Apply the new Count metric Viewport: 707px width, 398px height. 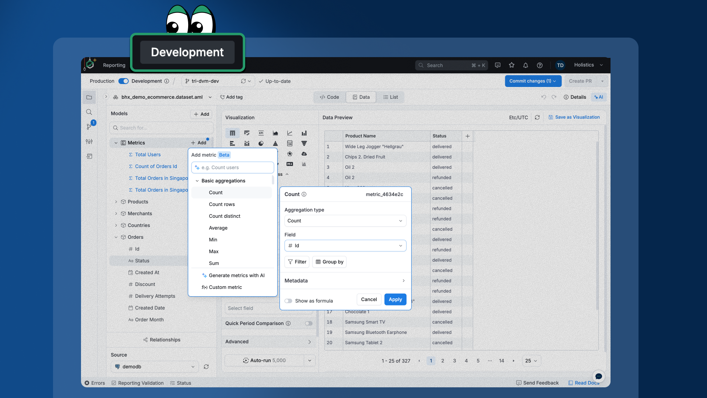[x=395, y=299]
